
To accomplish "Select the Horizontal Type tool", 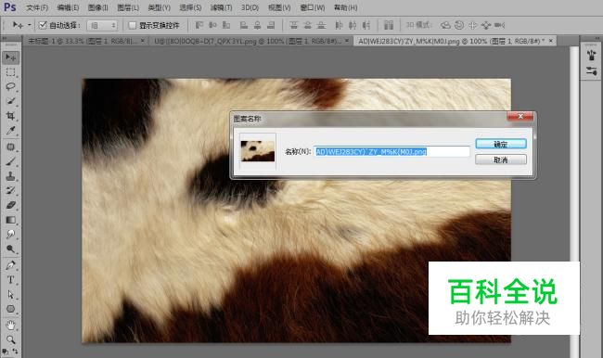I will (x=11, y=280).
